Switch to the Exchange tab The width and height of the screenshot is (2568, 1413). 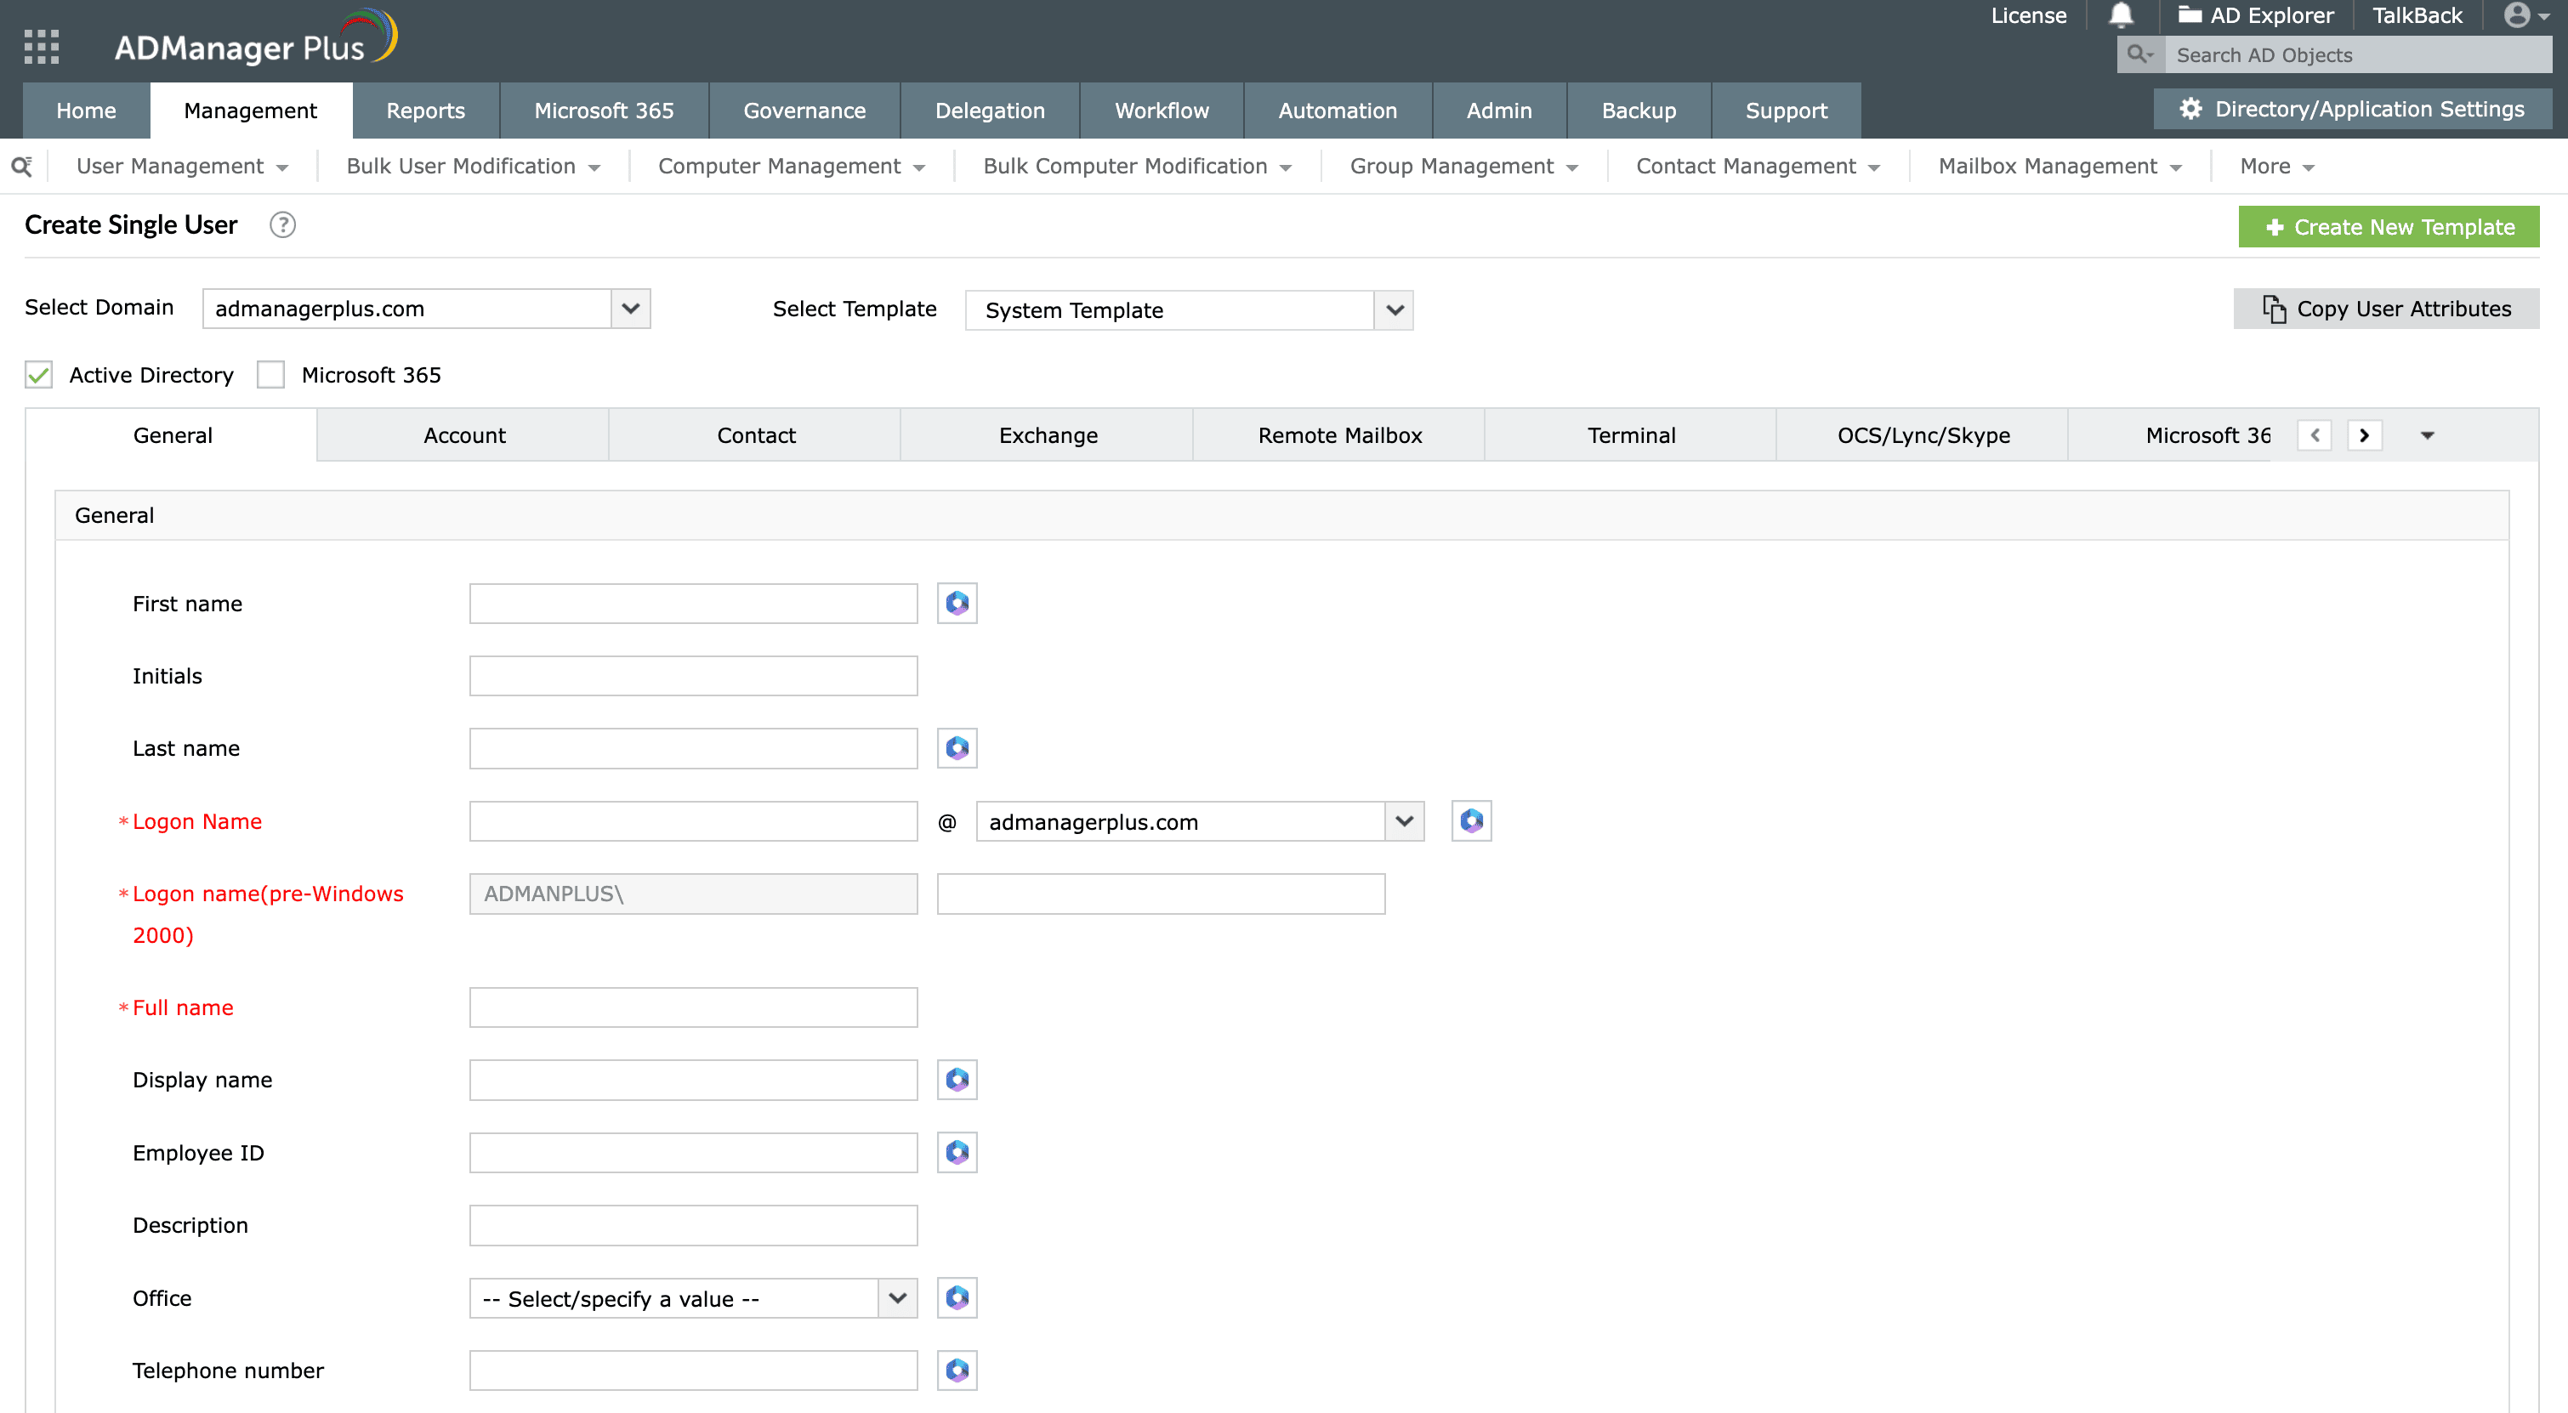pos(1048,435)
